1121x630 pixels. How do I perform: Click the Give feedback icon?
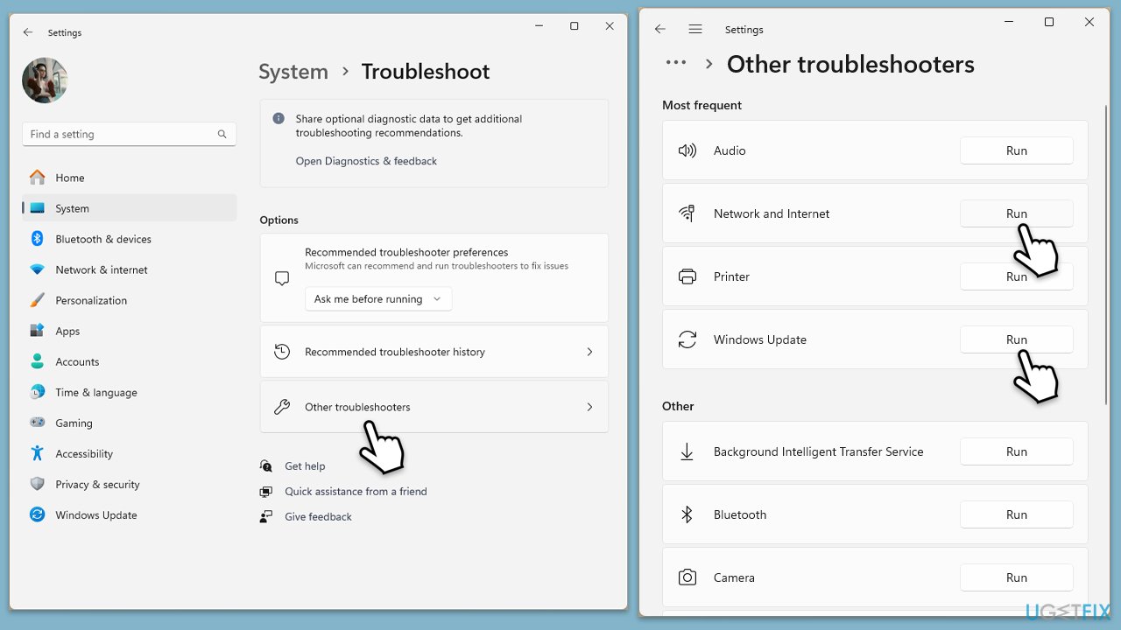pos(265,517)
